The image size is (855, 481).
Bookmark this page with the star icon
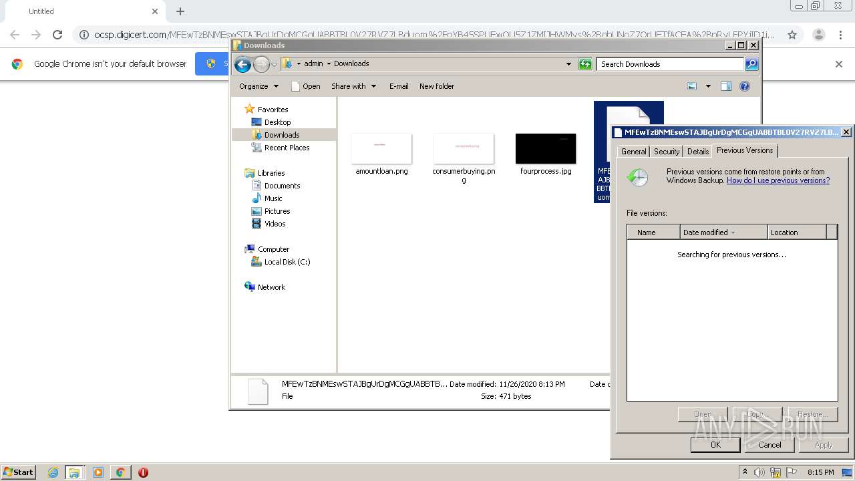792,35
